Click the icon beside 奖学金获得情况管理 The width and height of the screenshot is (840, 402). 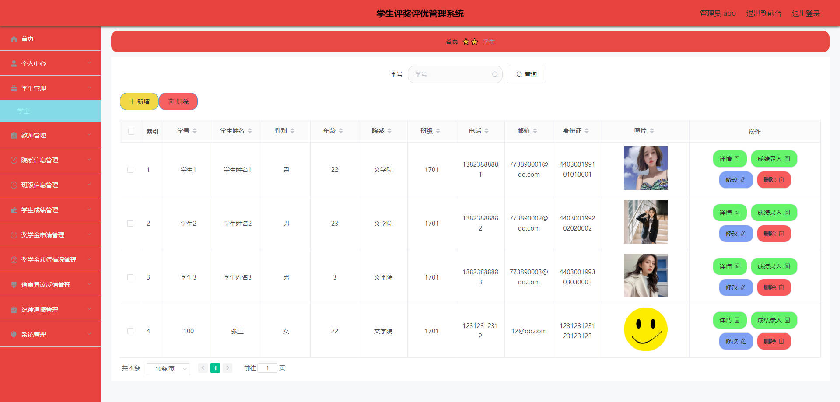(14, 260)
